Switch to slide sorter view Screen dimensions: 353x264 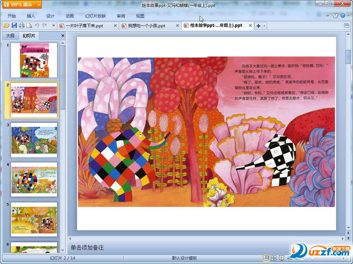[x=274, y=258]
